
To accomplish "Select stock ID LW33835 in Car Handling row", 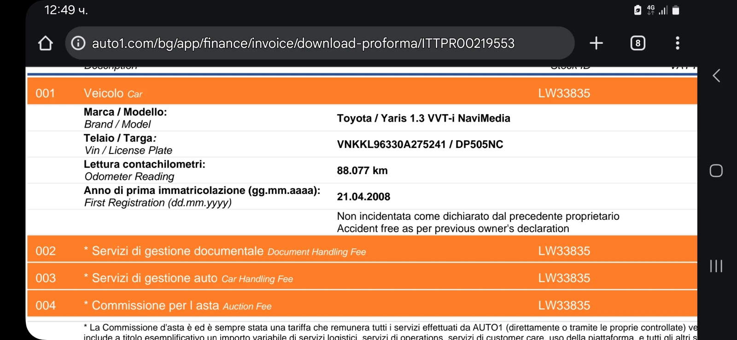I will point(564,278).
